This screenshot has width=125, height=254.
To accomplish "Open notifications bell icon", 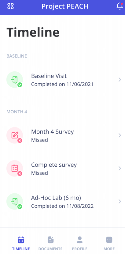I will 119,6.
